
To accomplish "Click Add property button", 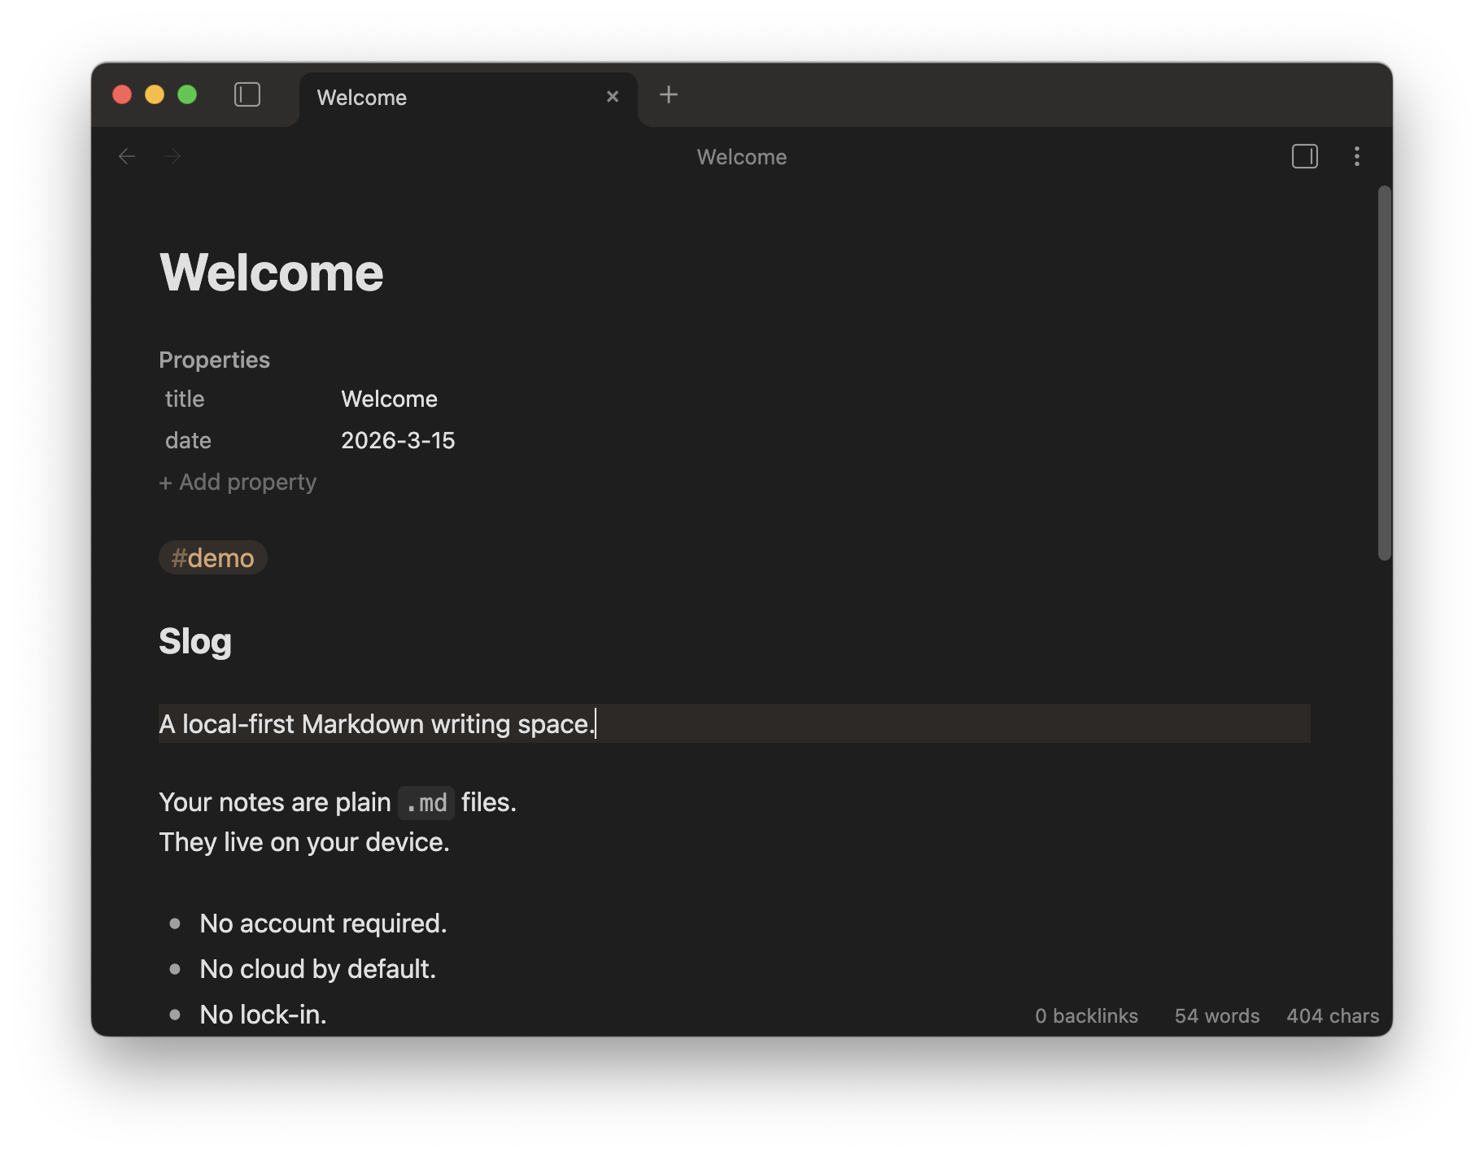I will tap(238, 482).
